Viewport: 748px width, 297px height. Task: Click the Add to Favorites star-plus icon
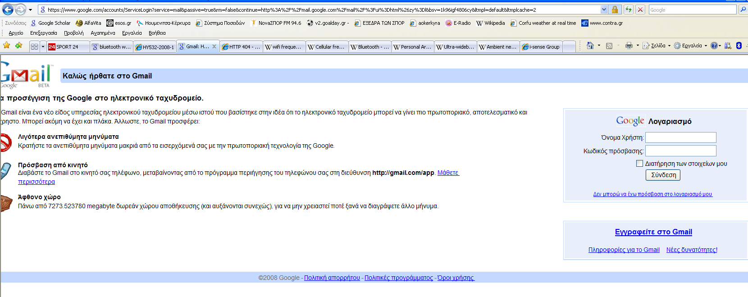pos(18,45)
